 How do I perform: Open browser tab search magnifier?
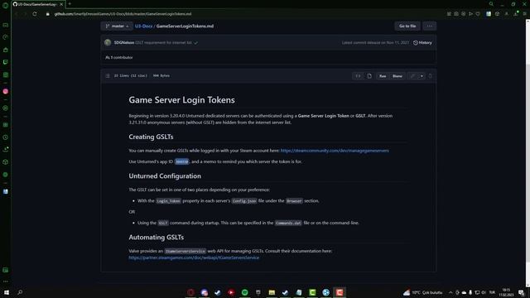[491, 4]
